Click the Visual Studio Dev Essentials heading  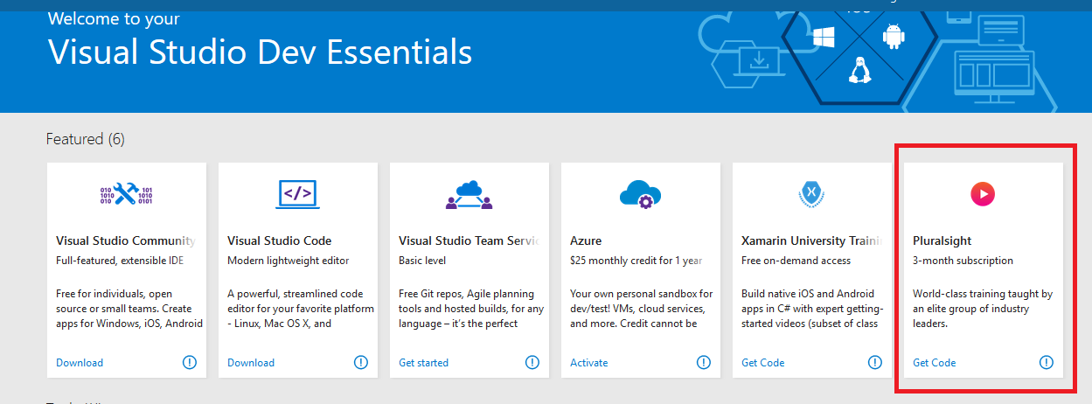click(260, 52)
